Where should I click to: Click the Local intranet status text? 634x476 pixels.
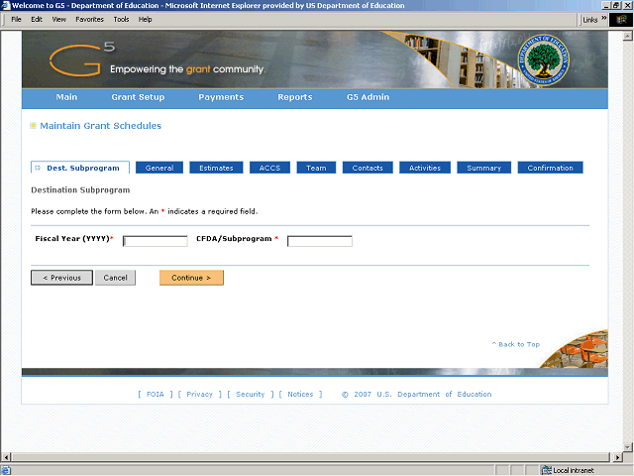[x=574, y=470]
